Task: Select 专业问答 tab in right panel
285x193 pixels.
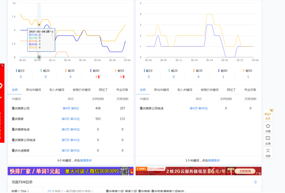Action: point(250,90)
